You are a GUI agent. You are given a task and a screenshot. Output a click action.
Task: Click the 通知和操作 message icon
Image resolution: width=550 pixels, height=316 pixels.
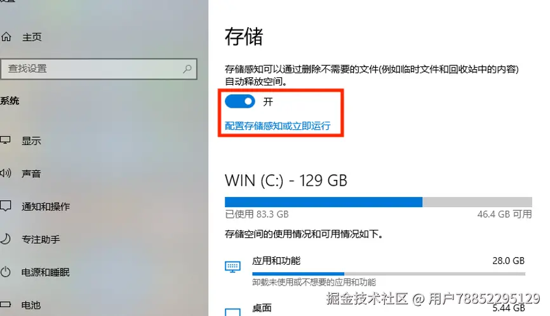tap(5, 206)
